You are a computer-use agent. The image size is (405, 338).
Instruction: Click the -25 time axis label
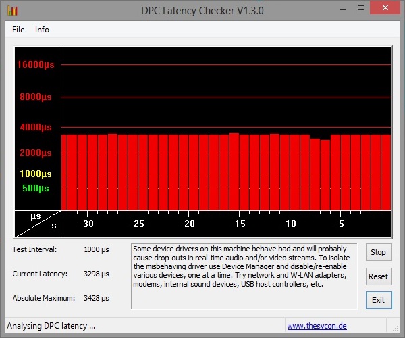(x=138, y=224)
